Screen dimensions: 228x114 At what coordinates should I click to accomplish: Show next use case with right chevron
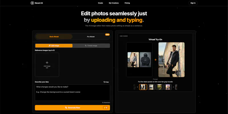coord(173,87)
